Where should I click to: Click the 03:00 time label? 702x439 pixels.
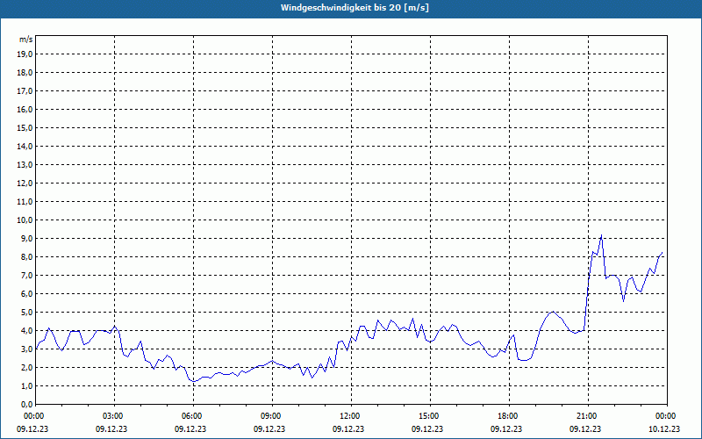(x=115, y=416)
